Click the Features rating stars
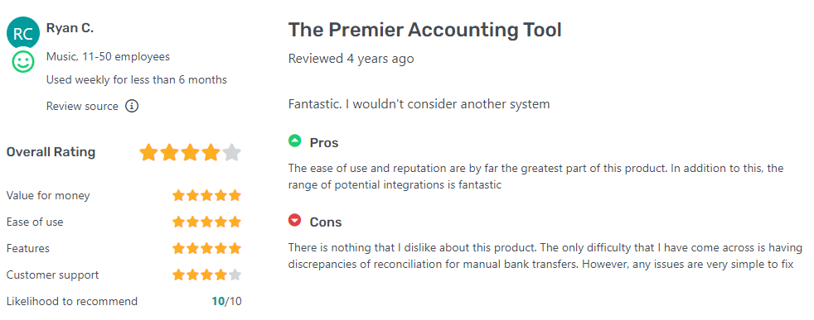The image size is (814, 320). (206, 249)
